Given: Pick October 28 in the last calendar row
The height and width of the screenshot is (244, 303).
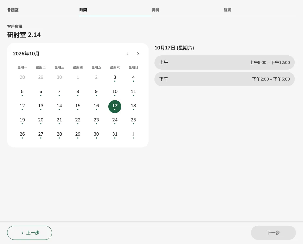Looking at the screenshot, I should click(59, 135).
